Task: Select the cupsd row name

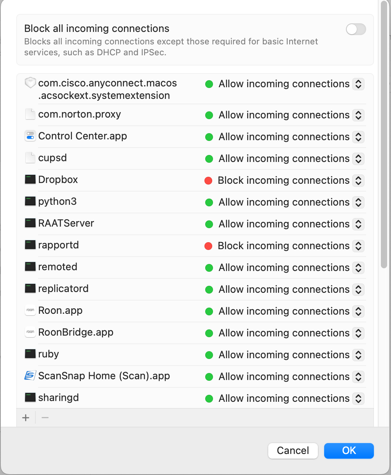Action: coord(52,158)
